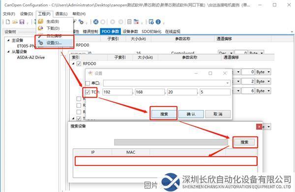Switch to the 错误控制 tab
The height and width of the screenshot is (192, 295).
[x=90, y=31]
